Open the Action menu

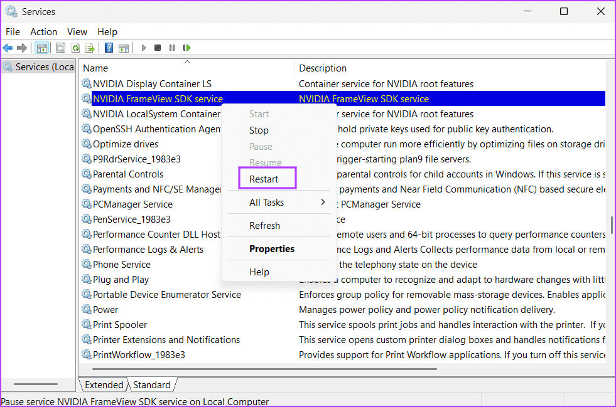(43, 31)
